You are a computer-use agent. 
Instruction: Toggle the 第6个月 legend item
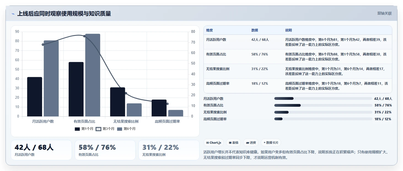(x=126, y=129)
